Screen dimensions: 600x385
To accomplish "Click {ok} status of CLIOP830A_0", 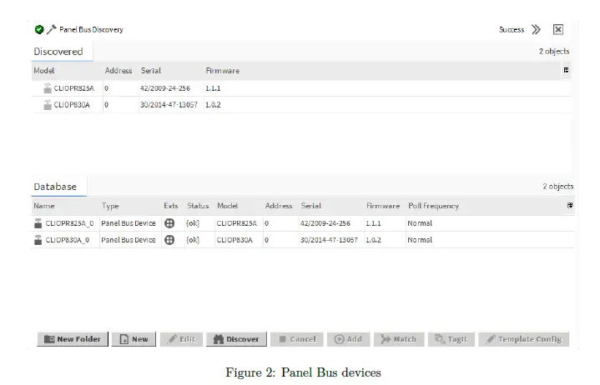I will pyautogui.click(x=193, y=240).
